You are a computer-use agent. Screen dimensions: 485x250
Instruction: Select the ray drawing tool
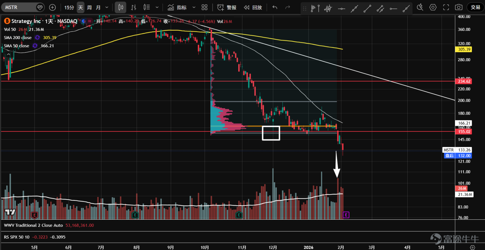pyautogui.click(x=406, y=9)
